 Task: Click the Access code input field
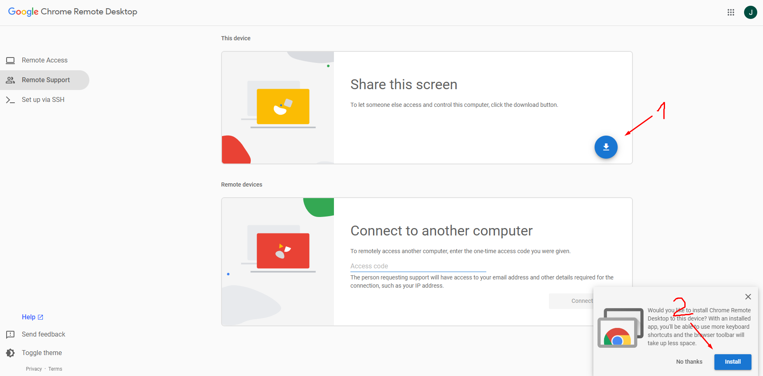(418, 266)
